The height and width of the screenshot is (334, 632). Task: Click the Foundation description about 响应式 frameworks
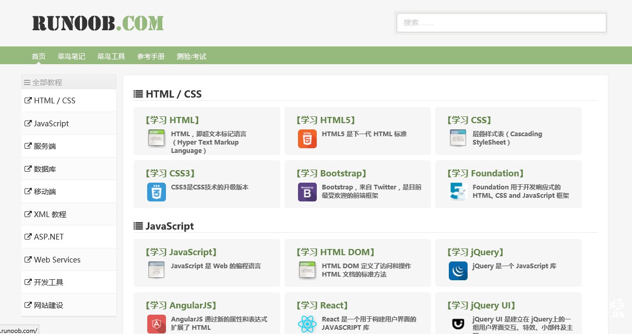(521, 192)
